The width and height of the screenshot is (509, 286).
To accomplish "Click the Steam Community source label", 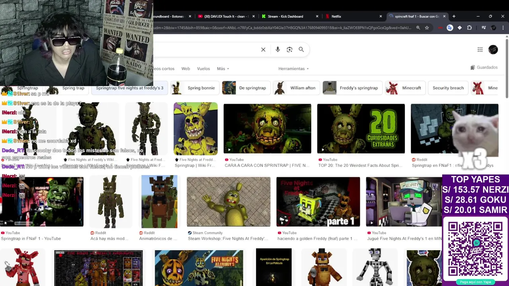I will (208, 233).
